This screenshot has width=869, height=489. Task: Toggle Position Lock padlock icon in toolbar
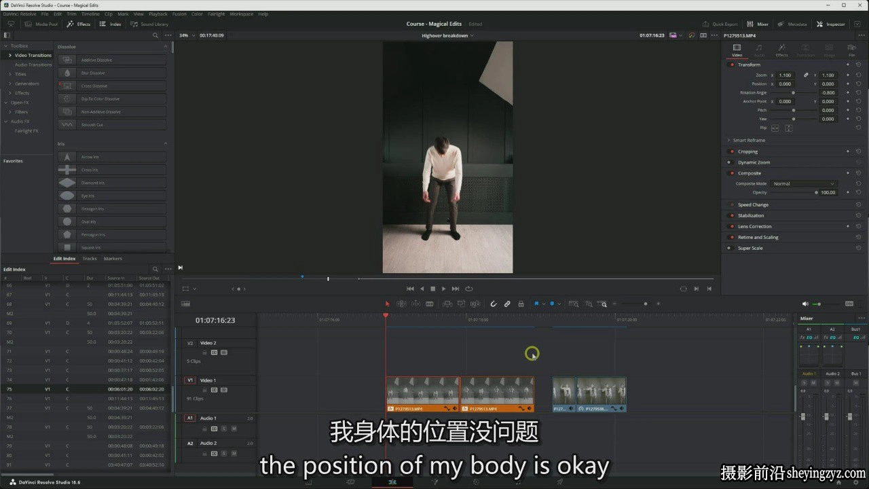(521, 304)
